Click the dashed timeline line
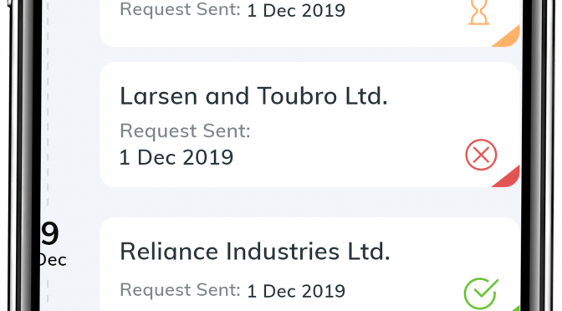The image size is (562, 311). point(48,108)
